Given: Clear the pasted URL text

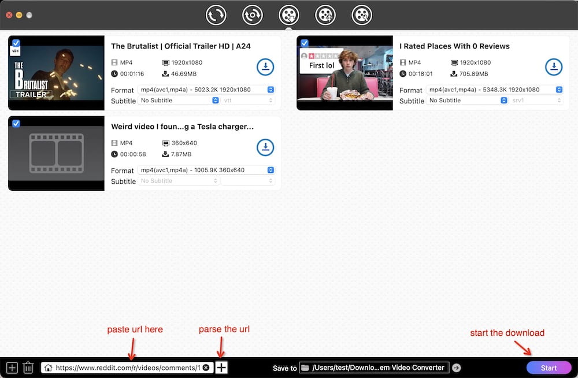Looking at the screenshot, I should [x=206, y=368].
